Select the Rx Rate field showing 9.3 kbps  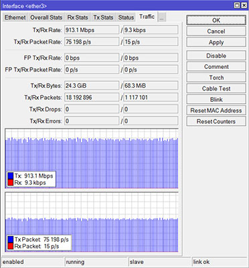coord(151,30)
